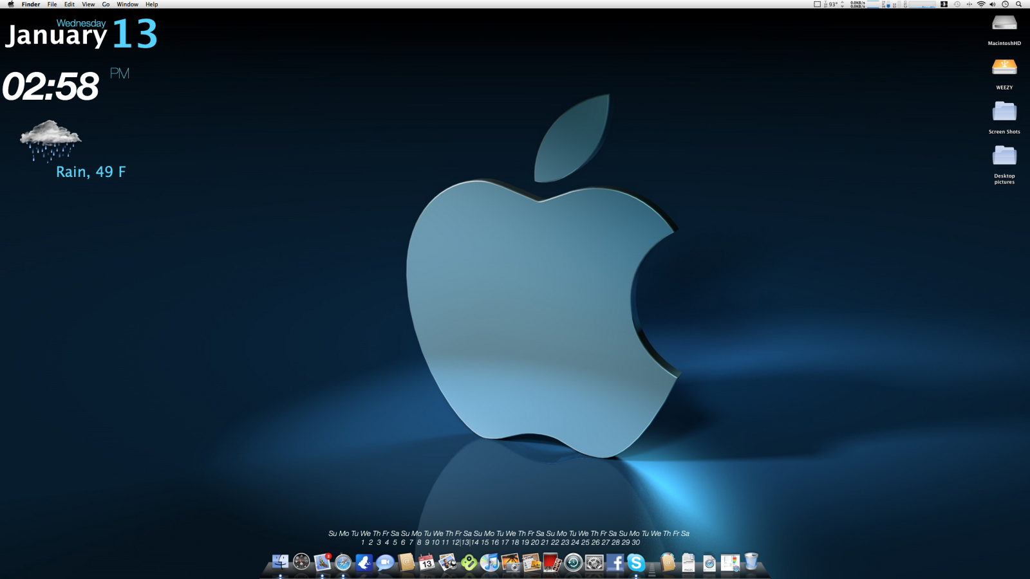1030x579 pixels.
Task: Open the File menu
Action: [x=52, y=5]
